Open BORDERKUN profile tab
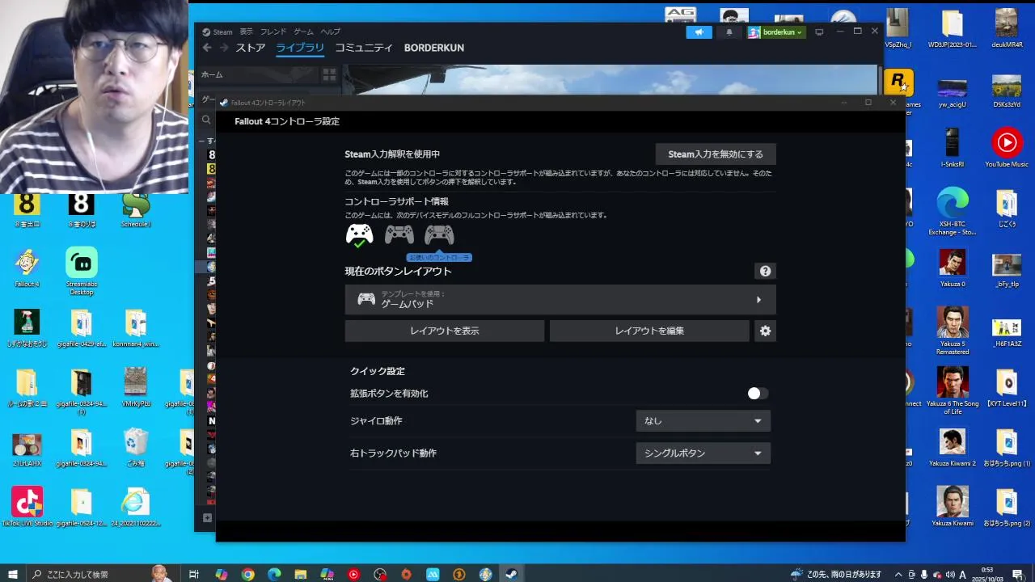Screen dimensions: 1035x582 [434, 48]
